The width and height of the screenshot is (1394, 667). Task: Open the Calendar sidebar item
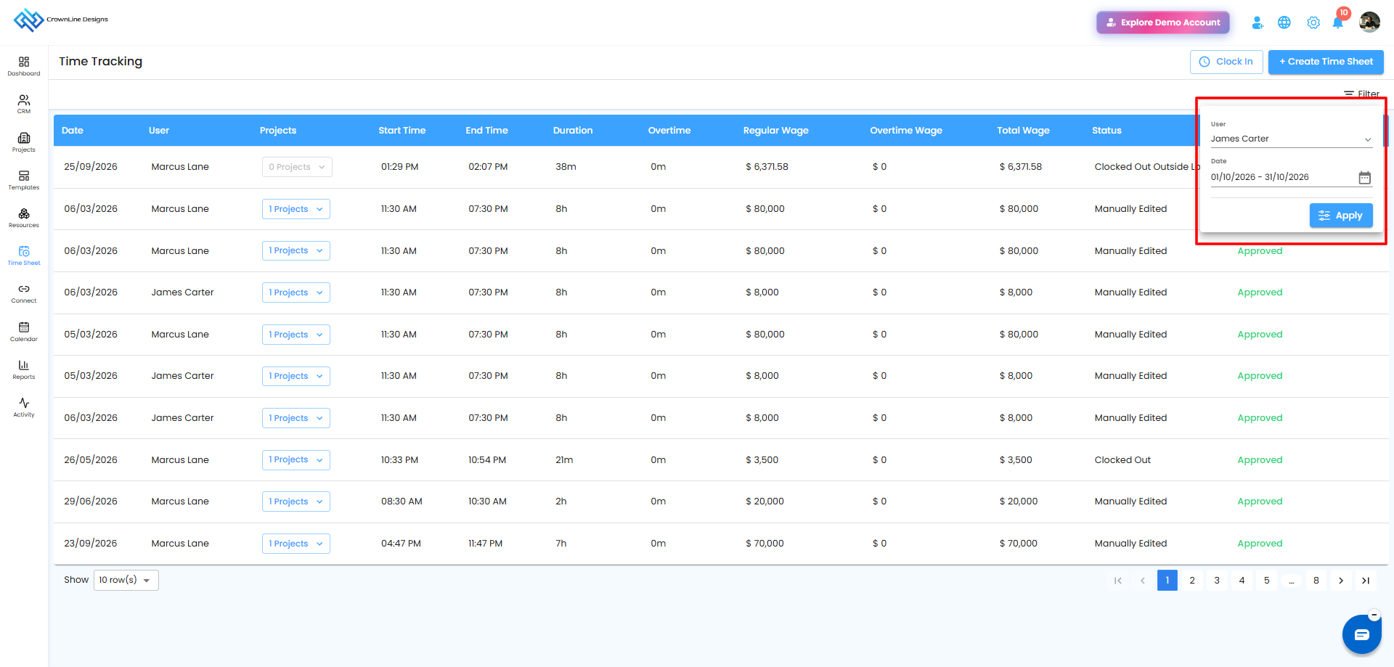pos(24,332)
